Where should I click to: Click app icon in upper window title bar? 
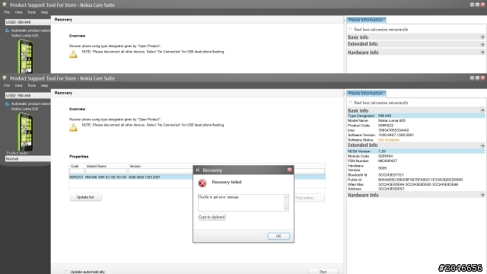[x=5, y=5]
